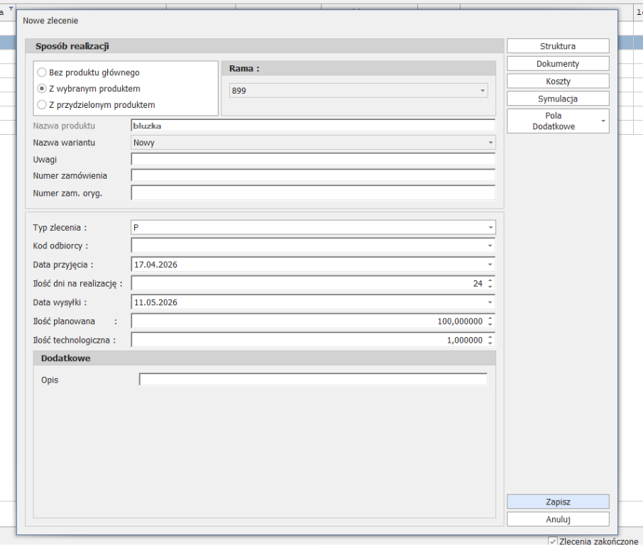Open 'Data wysyłki' date picker arrow

click(490, 303)
